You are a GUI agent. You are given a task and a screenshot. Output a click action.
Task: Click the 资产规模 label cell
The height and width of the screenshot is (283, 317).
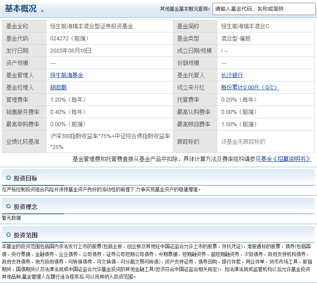[x=24, y=63]
